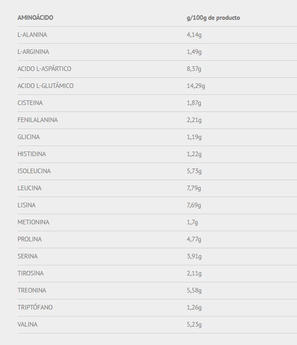Click the L-ALANINA row label

32,35
